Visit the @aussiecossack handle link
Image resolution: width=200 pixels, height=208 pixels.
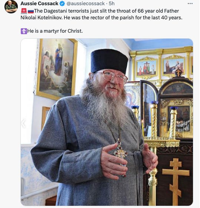click(86, 4)
